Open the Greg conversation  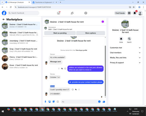point(20,50)
